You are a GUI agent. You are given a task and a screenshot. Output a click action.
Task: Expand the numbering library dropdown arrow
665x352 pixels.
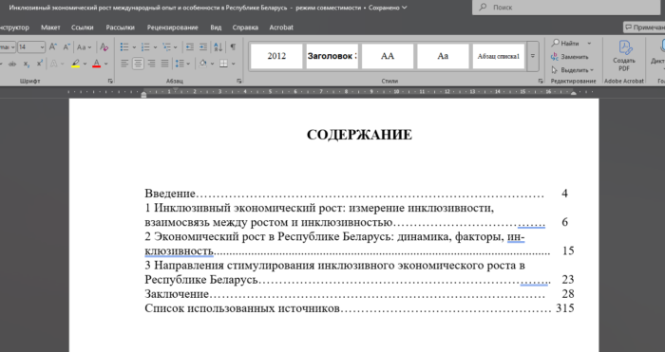coord(155,46)
